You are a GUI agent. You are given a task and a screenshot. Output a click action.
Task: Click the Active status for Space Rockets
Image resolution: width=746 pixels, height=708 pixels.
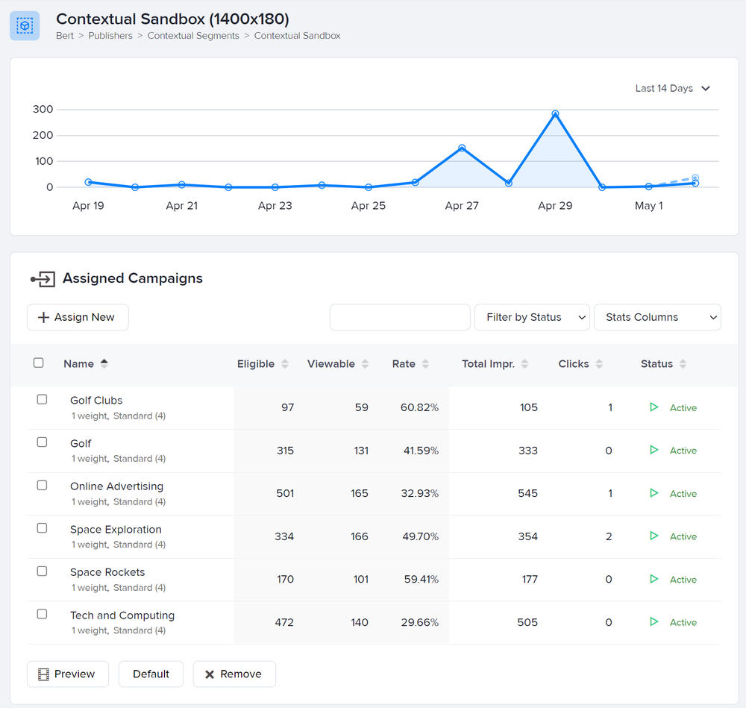[683, 580]
